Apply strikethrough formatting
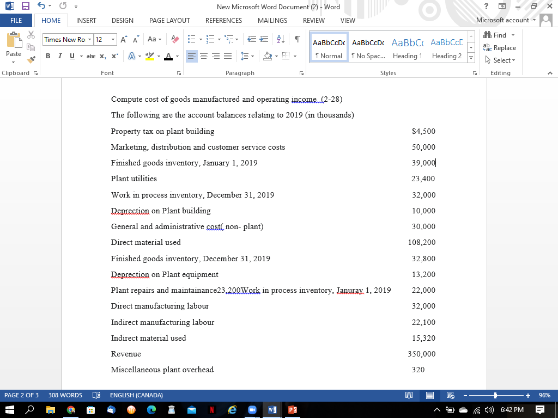558x418 pixels. 90,56
